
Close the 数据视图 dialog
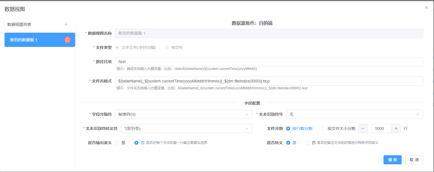click(x=426, y=7)
